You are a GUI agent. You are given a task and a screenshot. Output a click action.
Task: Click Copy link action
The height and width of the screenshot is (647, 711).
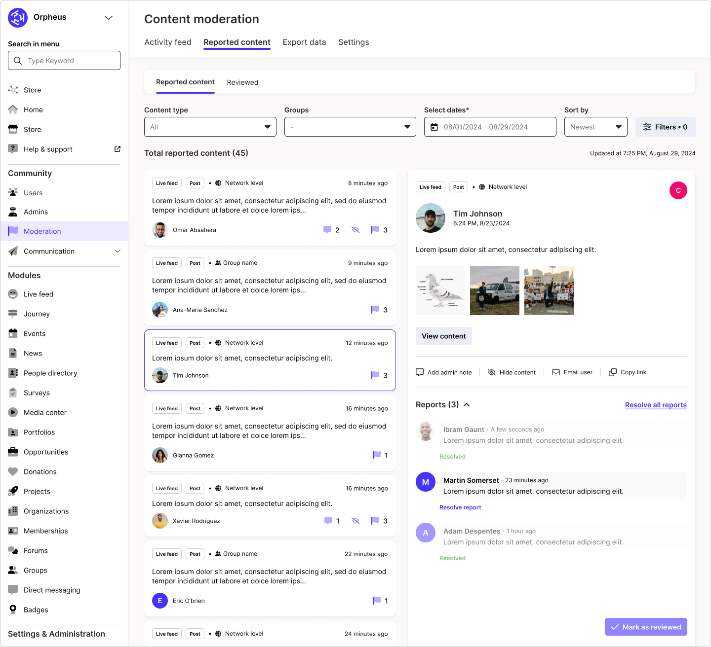tap(628, 372)
